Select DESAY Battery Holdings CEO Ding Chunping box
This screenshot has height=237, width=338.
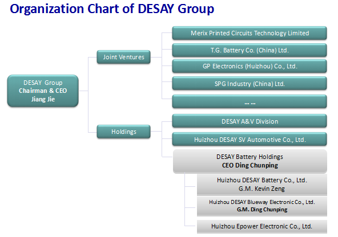pos(250,161)
